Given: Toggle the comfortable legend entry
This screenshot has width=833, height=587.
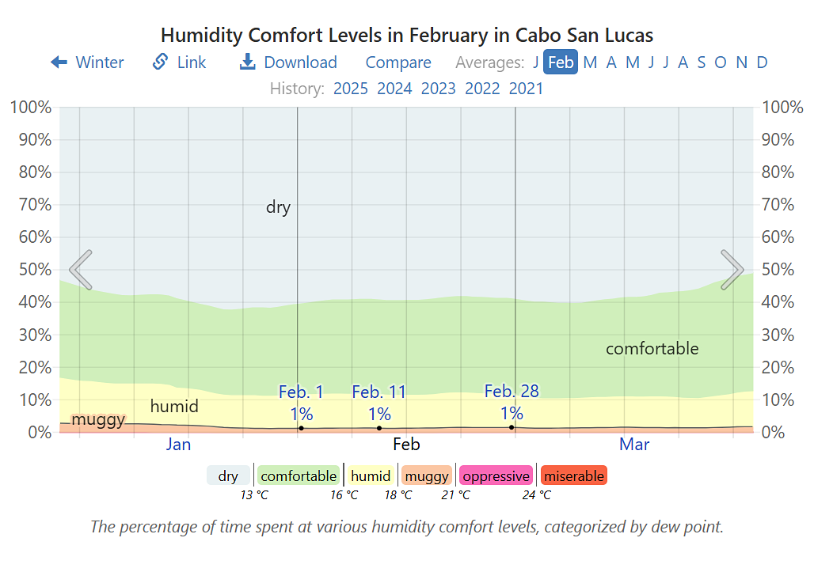Looking at the screenshot, I should coord(299,475).
